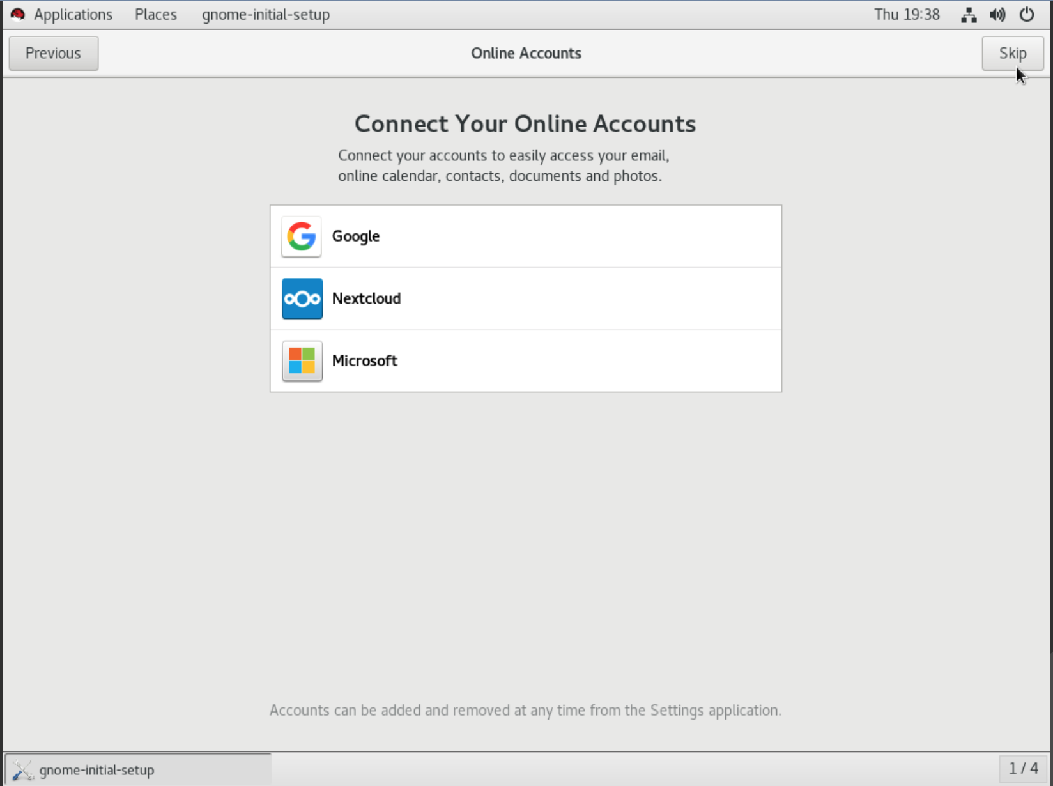Screen dimensions: 1053x786
Task: Select the Google account row label
Action: pyautogui.click(x=356, y=236)
